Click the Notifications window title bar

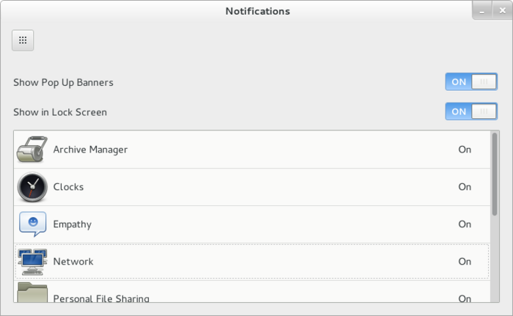pyautogui.click(x=257, y=11)
